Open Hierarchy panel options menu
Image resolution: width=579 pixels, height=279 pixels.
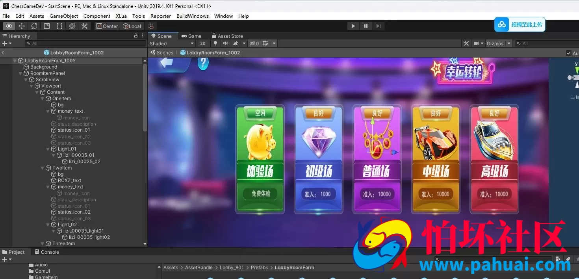(x=142, y=36)
